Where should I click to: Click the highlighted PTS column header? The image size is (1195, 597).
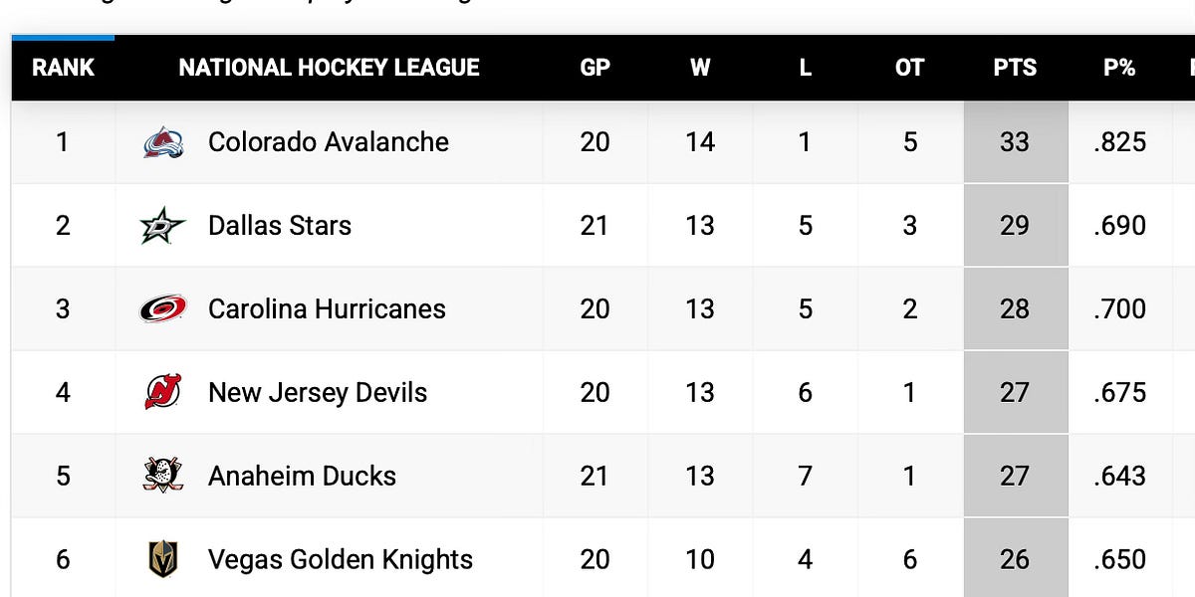point(1014,68)
